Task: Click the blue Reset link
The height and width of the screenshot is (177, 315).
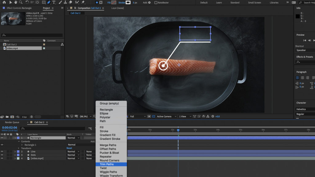Action: pyautogui.click(x=69, y=148)
